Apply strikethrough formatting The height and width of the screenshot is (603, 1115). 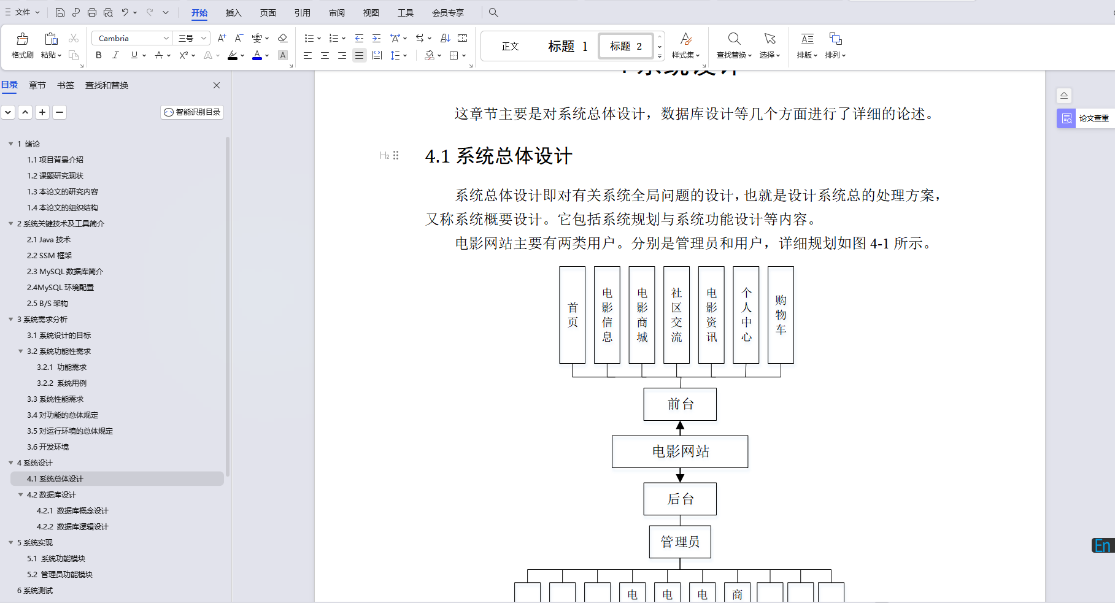(159, 55)
